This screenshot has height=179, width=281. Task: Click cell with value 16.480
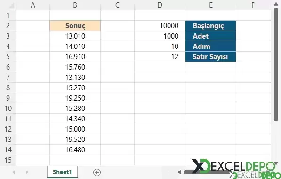pyautogui.click(x=75, y=150)
